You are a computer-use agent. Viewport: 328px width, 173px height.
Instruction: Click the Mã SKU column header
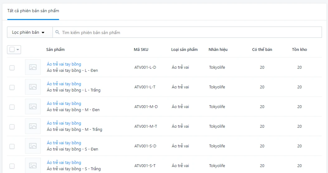click(x=141, y=49)
